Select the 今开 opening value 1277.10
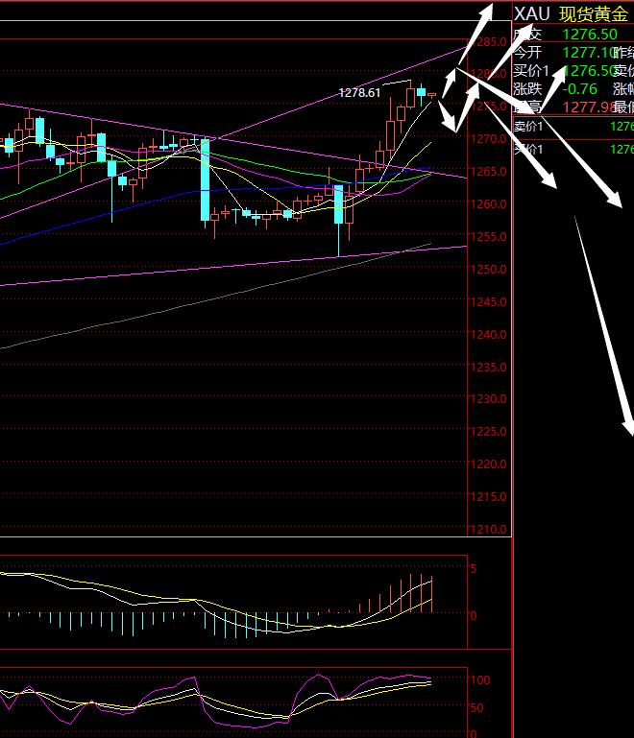Image resolution: width=634 pixels, height=738 pixels. click(590, 52)
